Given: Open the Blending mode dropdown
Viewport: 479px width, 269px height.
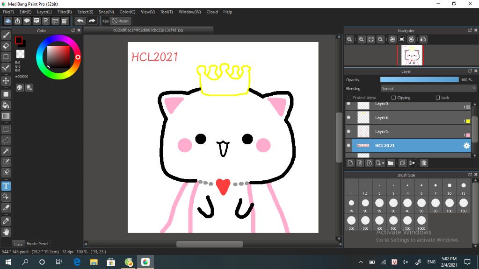Looking at the screenshot, I should (428, 88).
